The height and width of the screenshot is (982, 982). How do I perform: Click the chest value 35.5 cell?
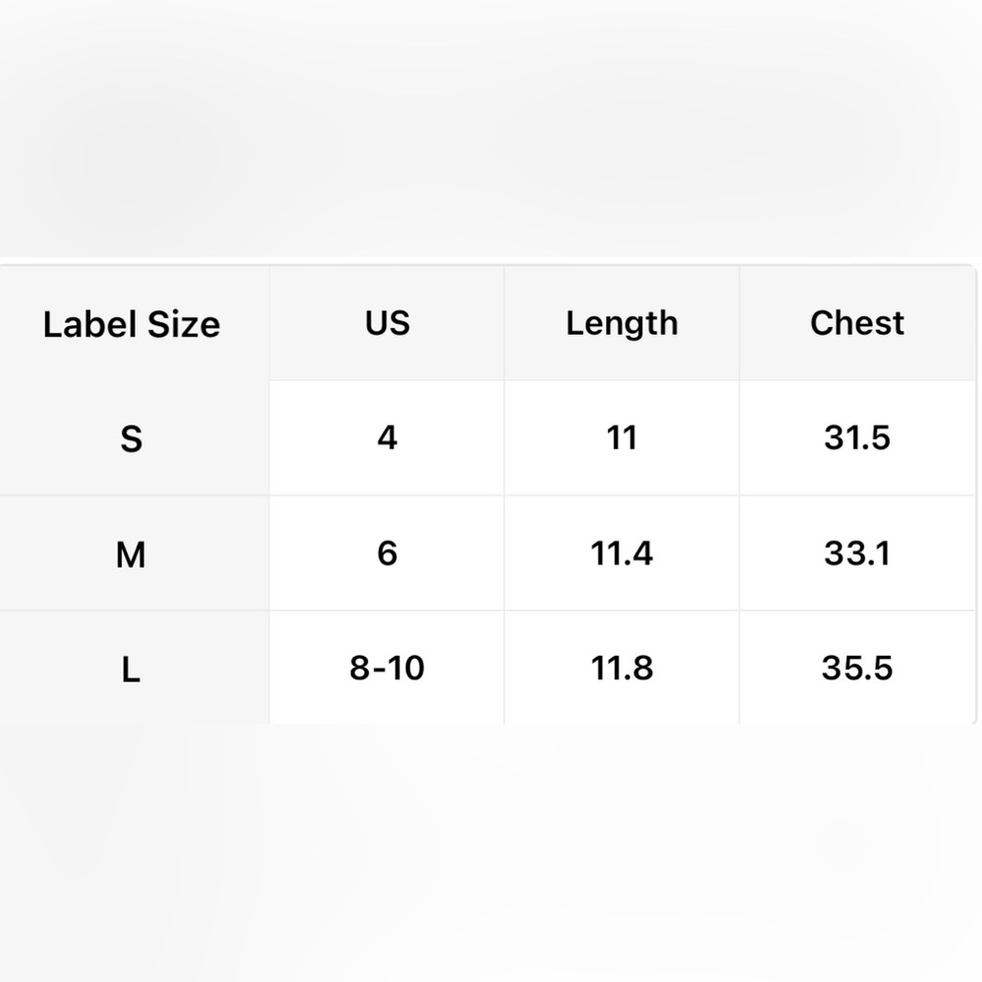point(857,668)
